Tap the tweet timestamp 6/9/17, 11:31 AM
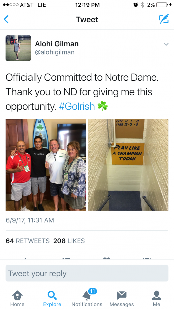The width and height of the screenshot is (174, 309). coord(30,220)
